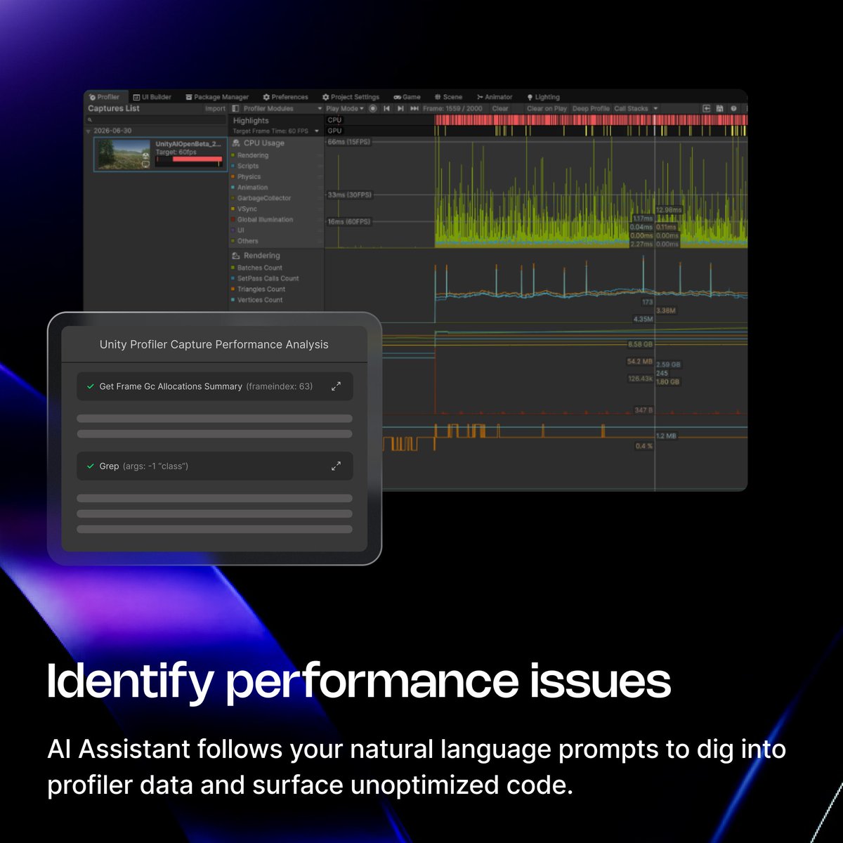The width and height of the screenshot is (843, 843).
Task: Click the Target: 60fps capture label
Action: click(x=176, y=152)
